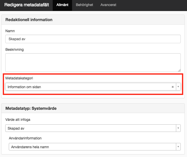Click the 'Redaktionell information' heading
The image size is (187, 157).
pos(29,20)
